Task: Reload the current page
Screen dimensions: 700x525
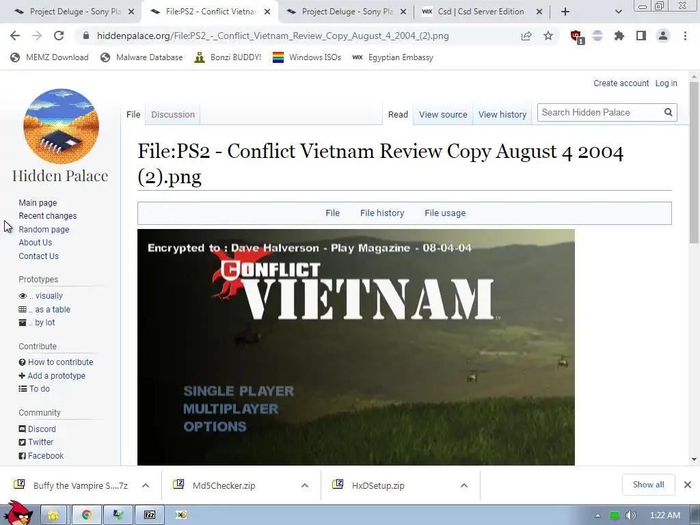Action: coord(59,36)
